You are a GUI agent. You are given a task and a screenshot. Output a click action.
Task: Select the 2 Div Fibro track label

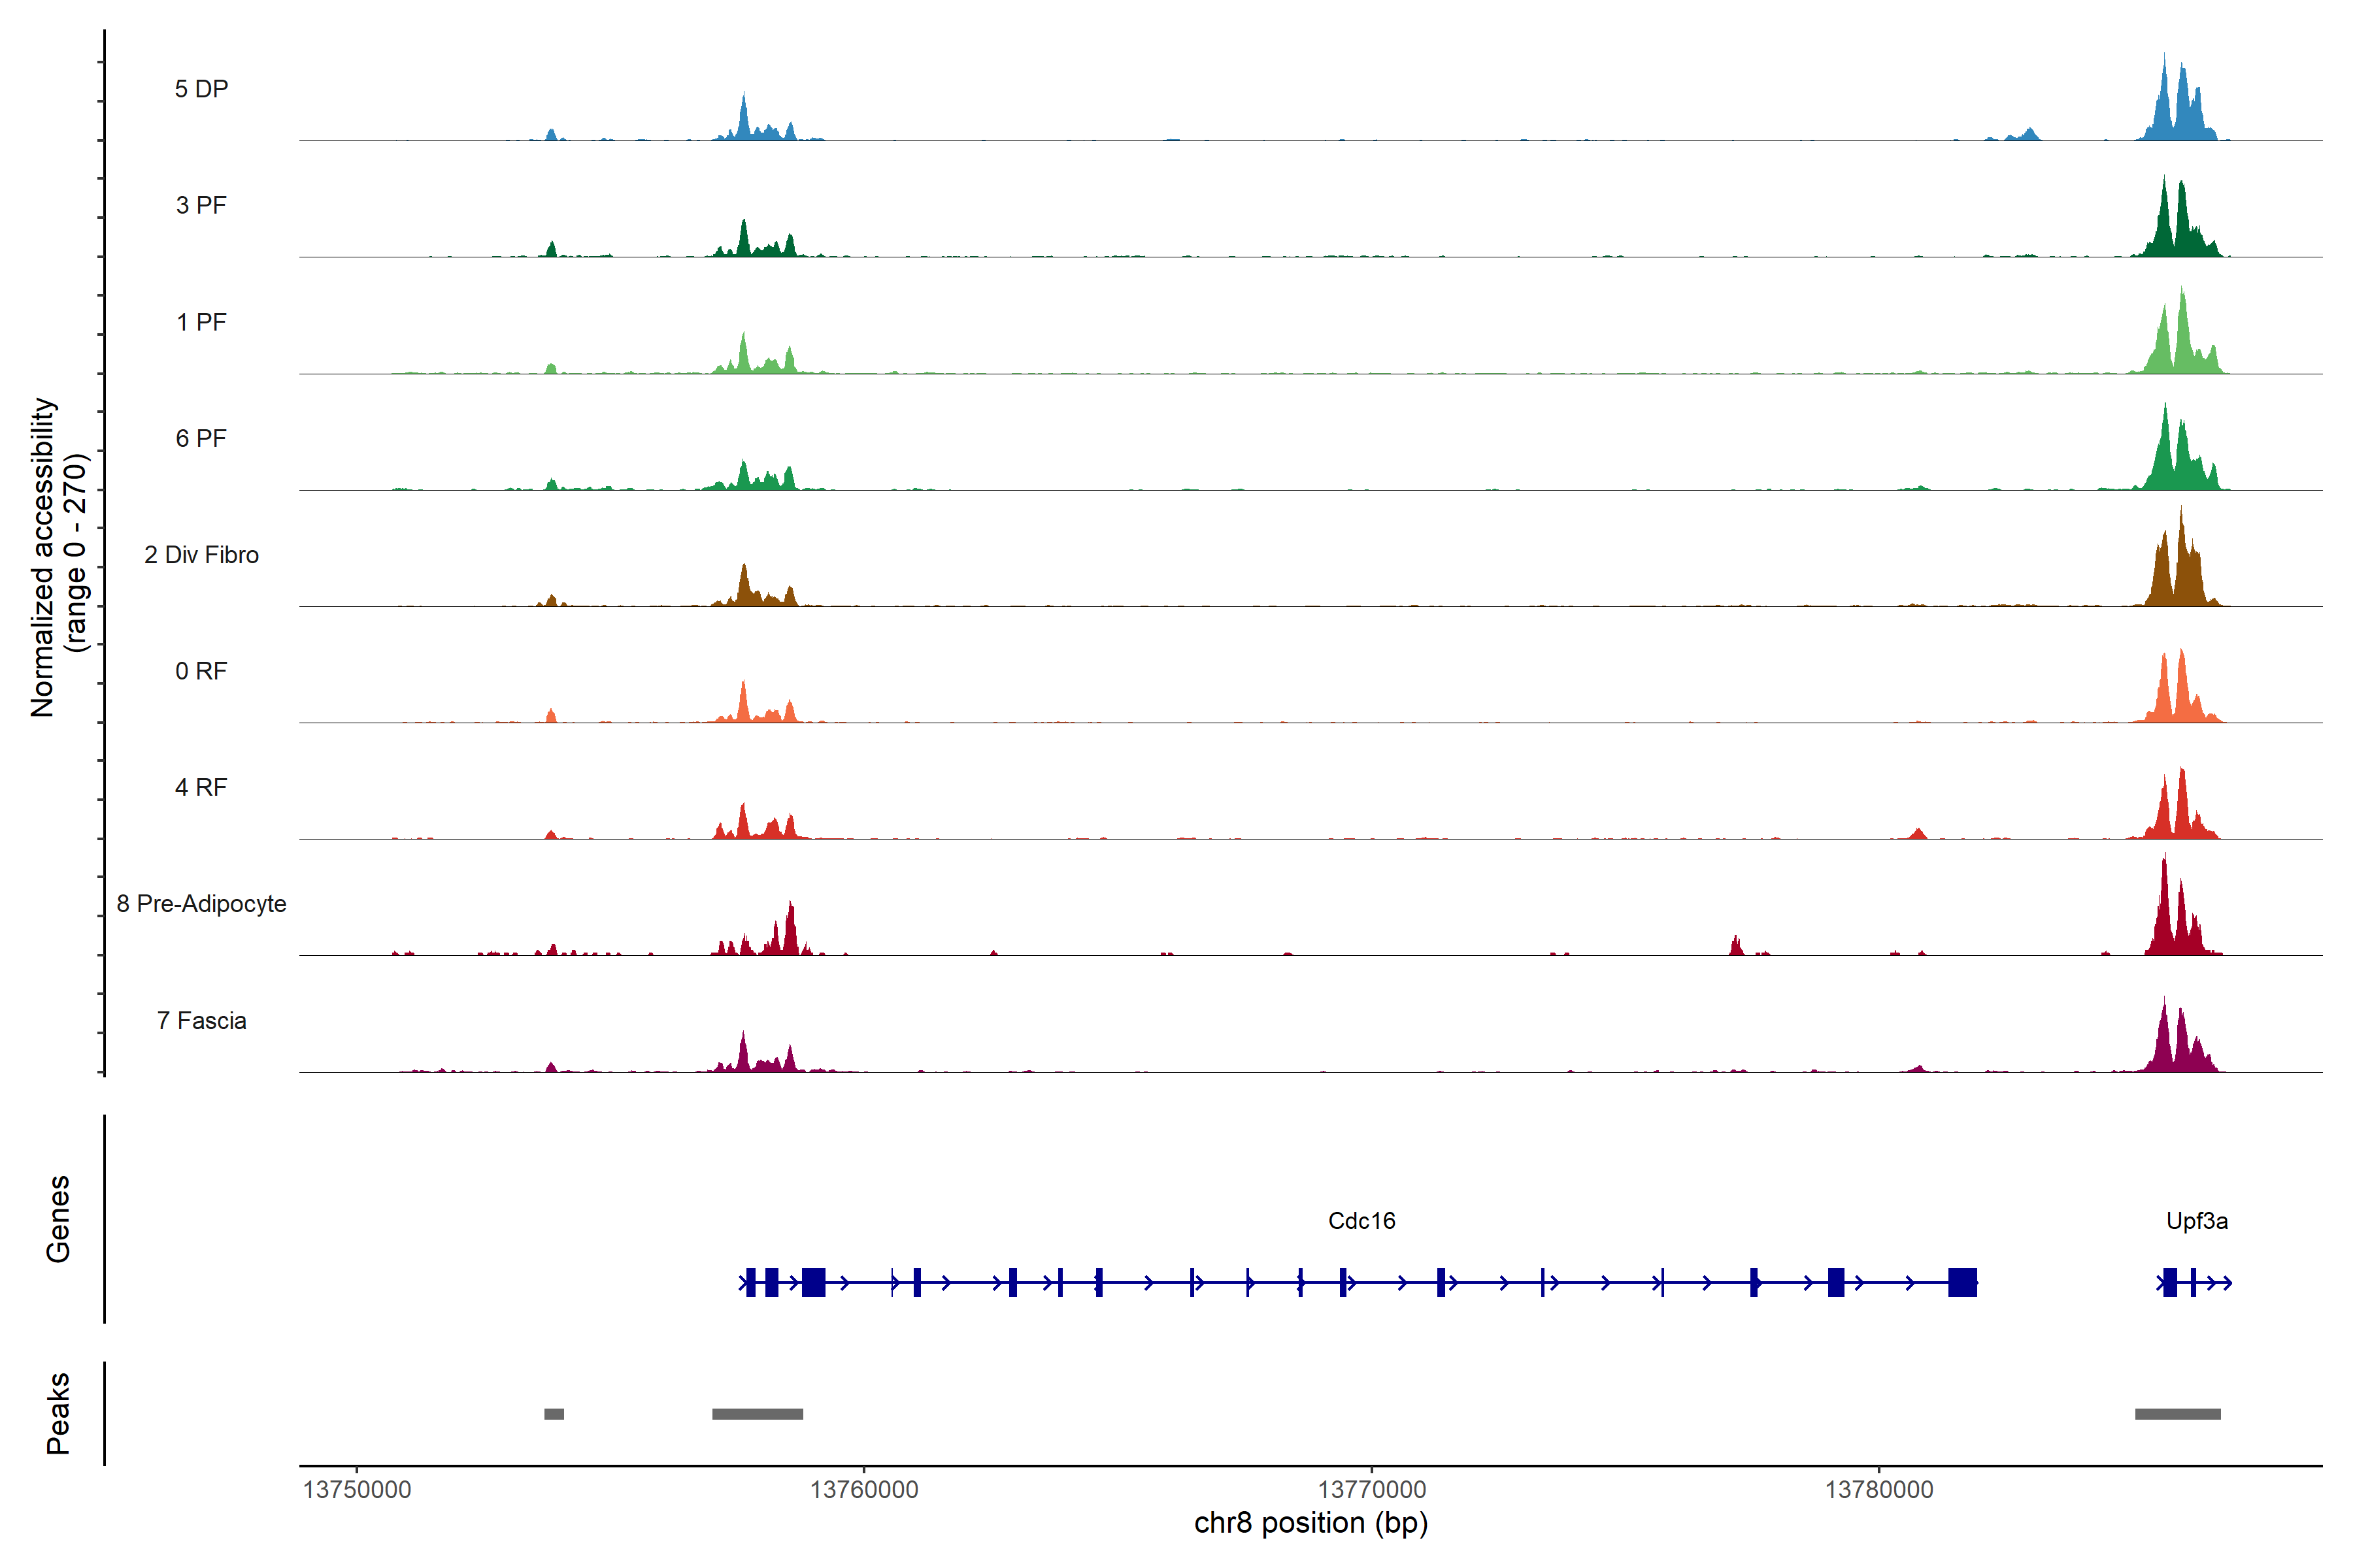tap(201, 555)
